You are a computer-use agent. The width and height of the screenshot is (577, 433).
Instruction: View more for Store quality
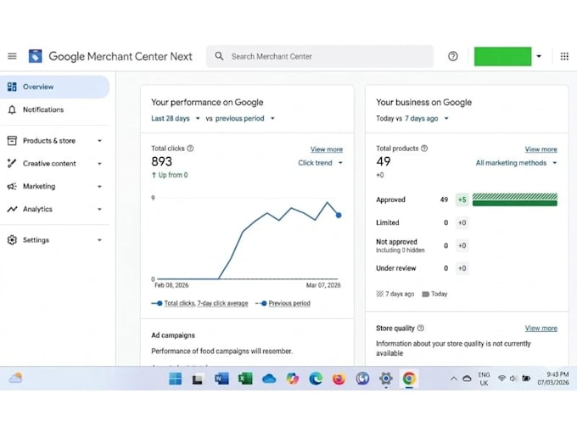pyautogui.click(x=541, y=328)
